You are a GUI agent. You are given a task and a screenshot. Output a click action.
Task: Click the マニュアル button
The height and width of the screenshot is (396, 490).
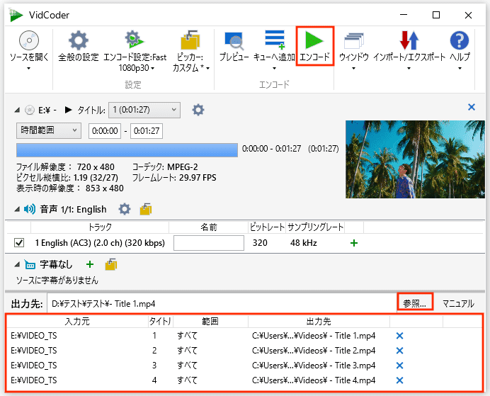click(458, 303)
